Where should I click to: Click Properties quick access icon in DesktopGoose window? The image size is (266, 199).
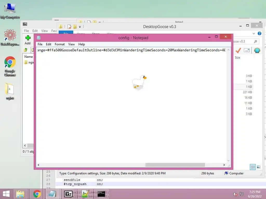coord(69,27)
